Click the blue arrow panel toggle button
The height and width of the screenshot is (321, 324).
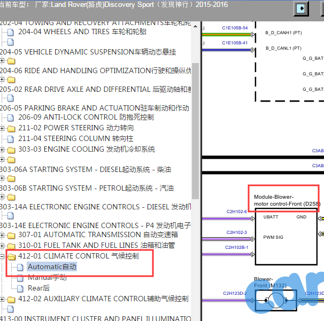[x=301, y=9]
